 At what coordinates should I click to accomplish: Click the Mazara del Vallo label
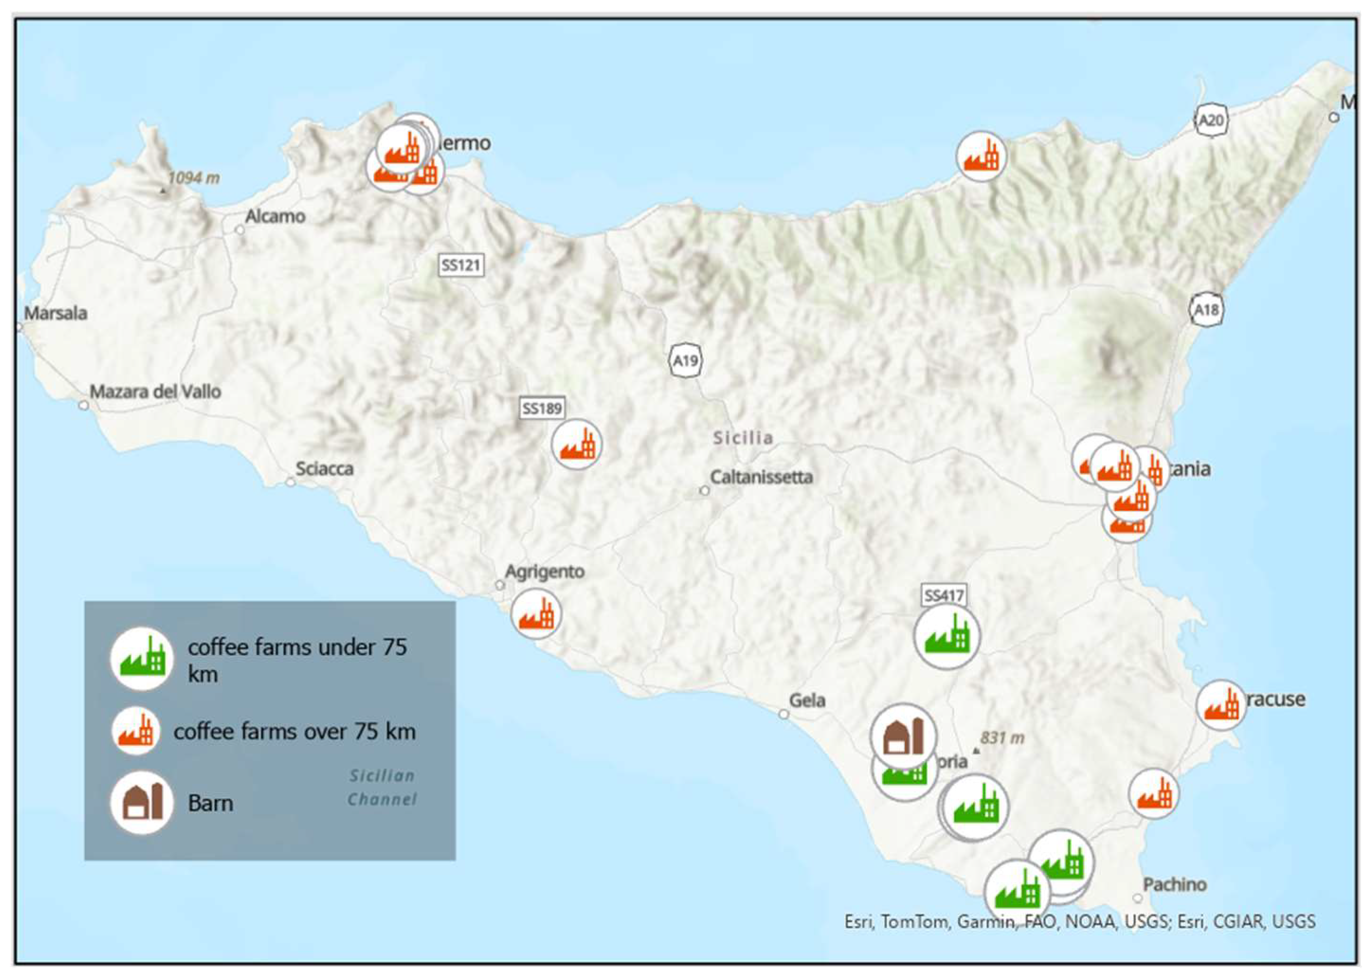pyautogui.click(x=155, y=391)
